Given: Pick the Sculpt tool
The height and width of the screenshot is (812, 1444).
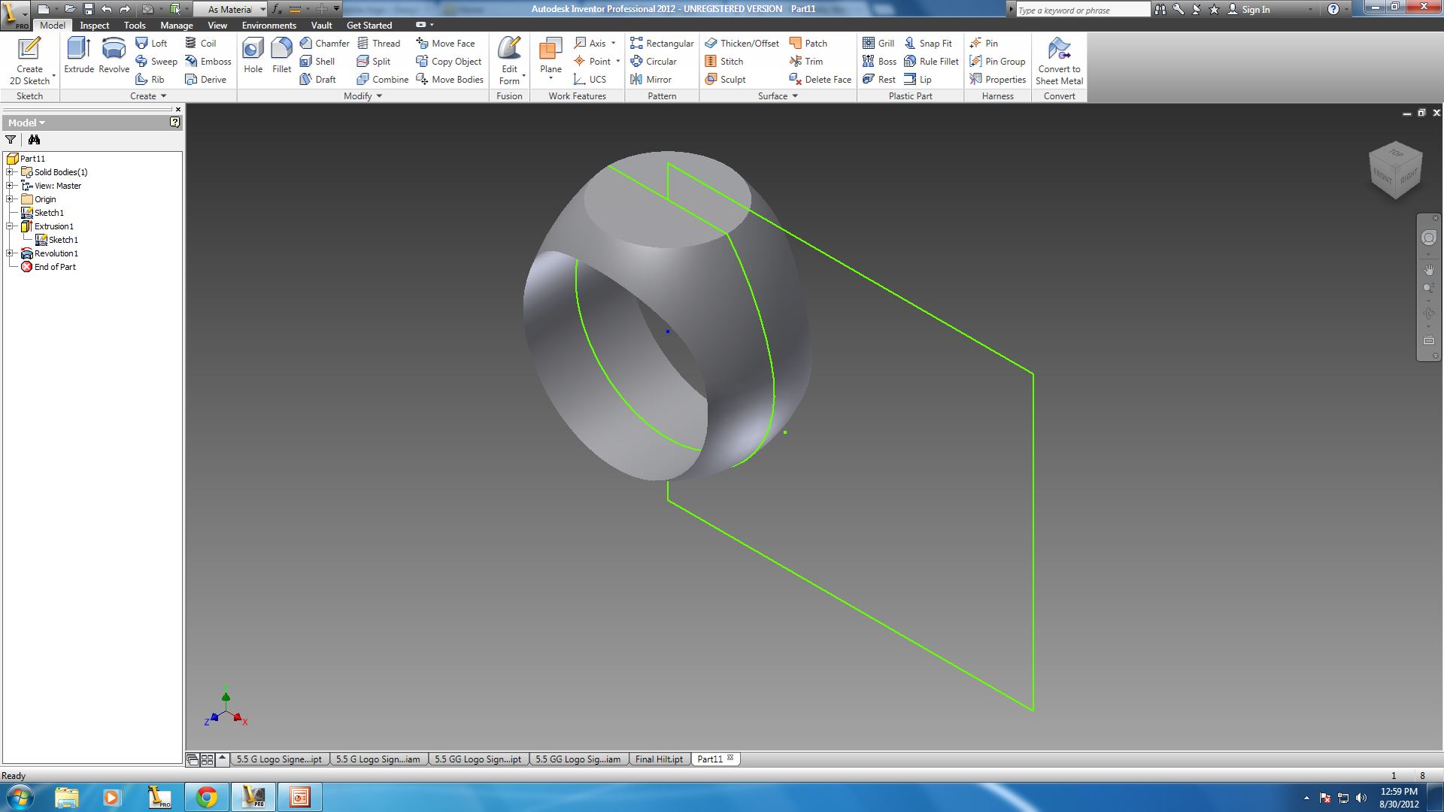Looking at the screenshot, I should pyautogui.click(x=725, y=80).
